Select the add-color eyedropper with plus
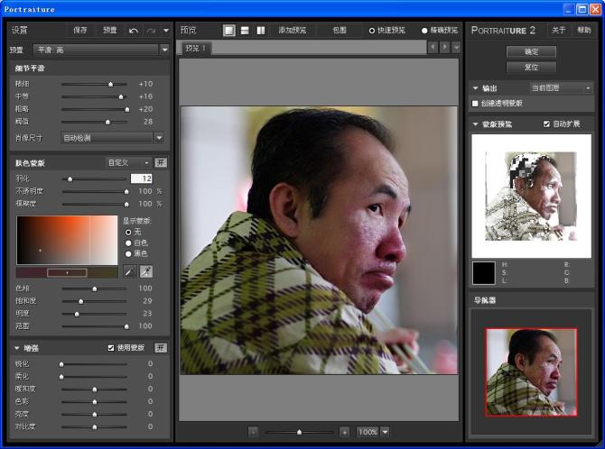Viewport: 605px width, 449px height. click(x=145, y=271)
